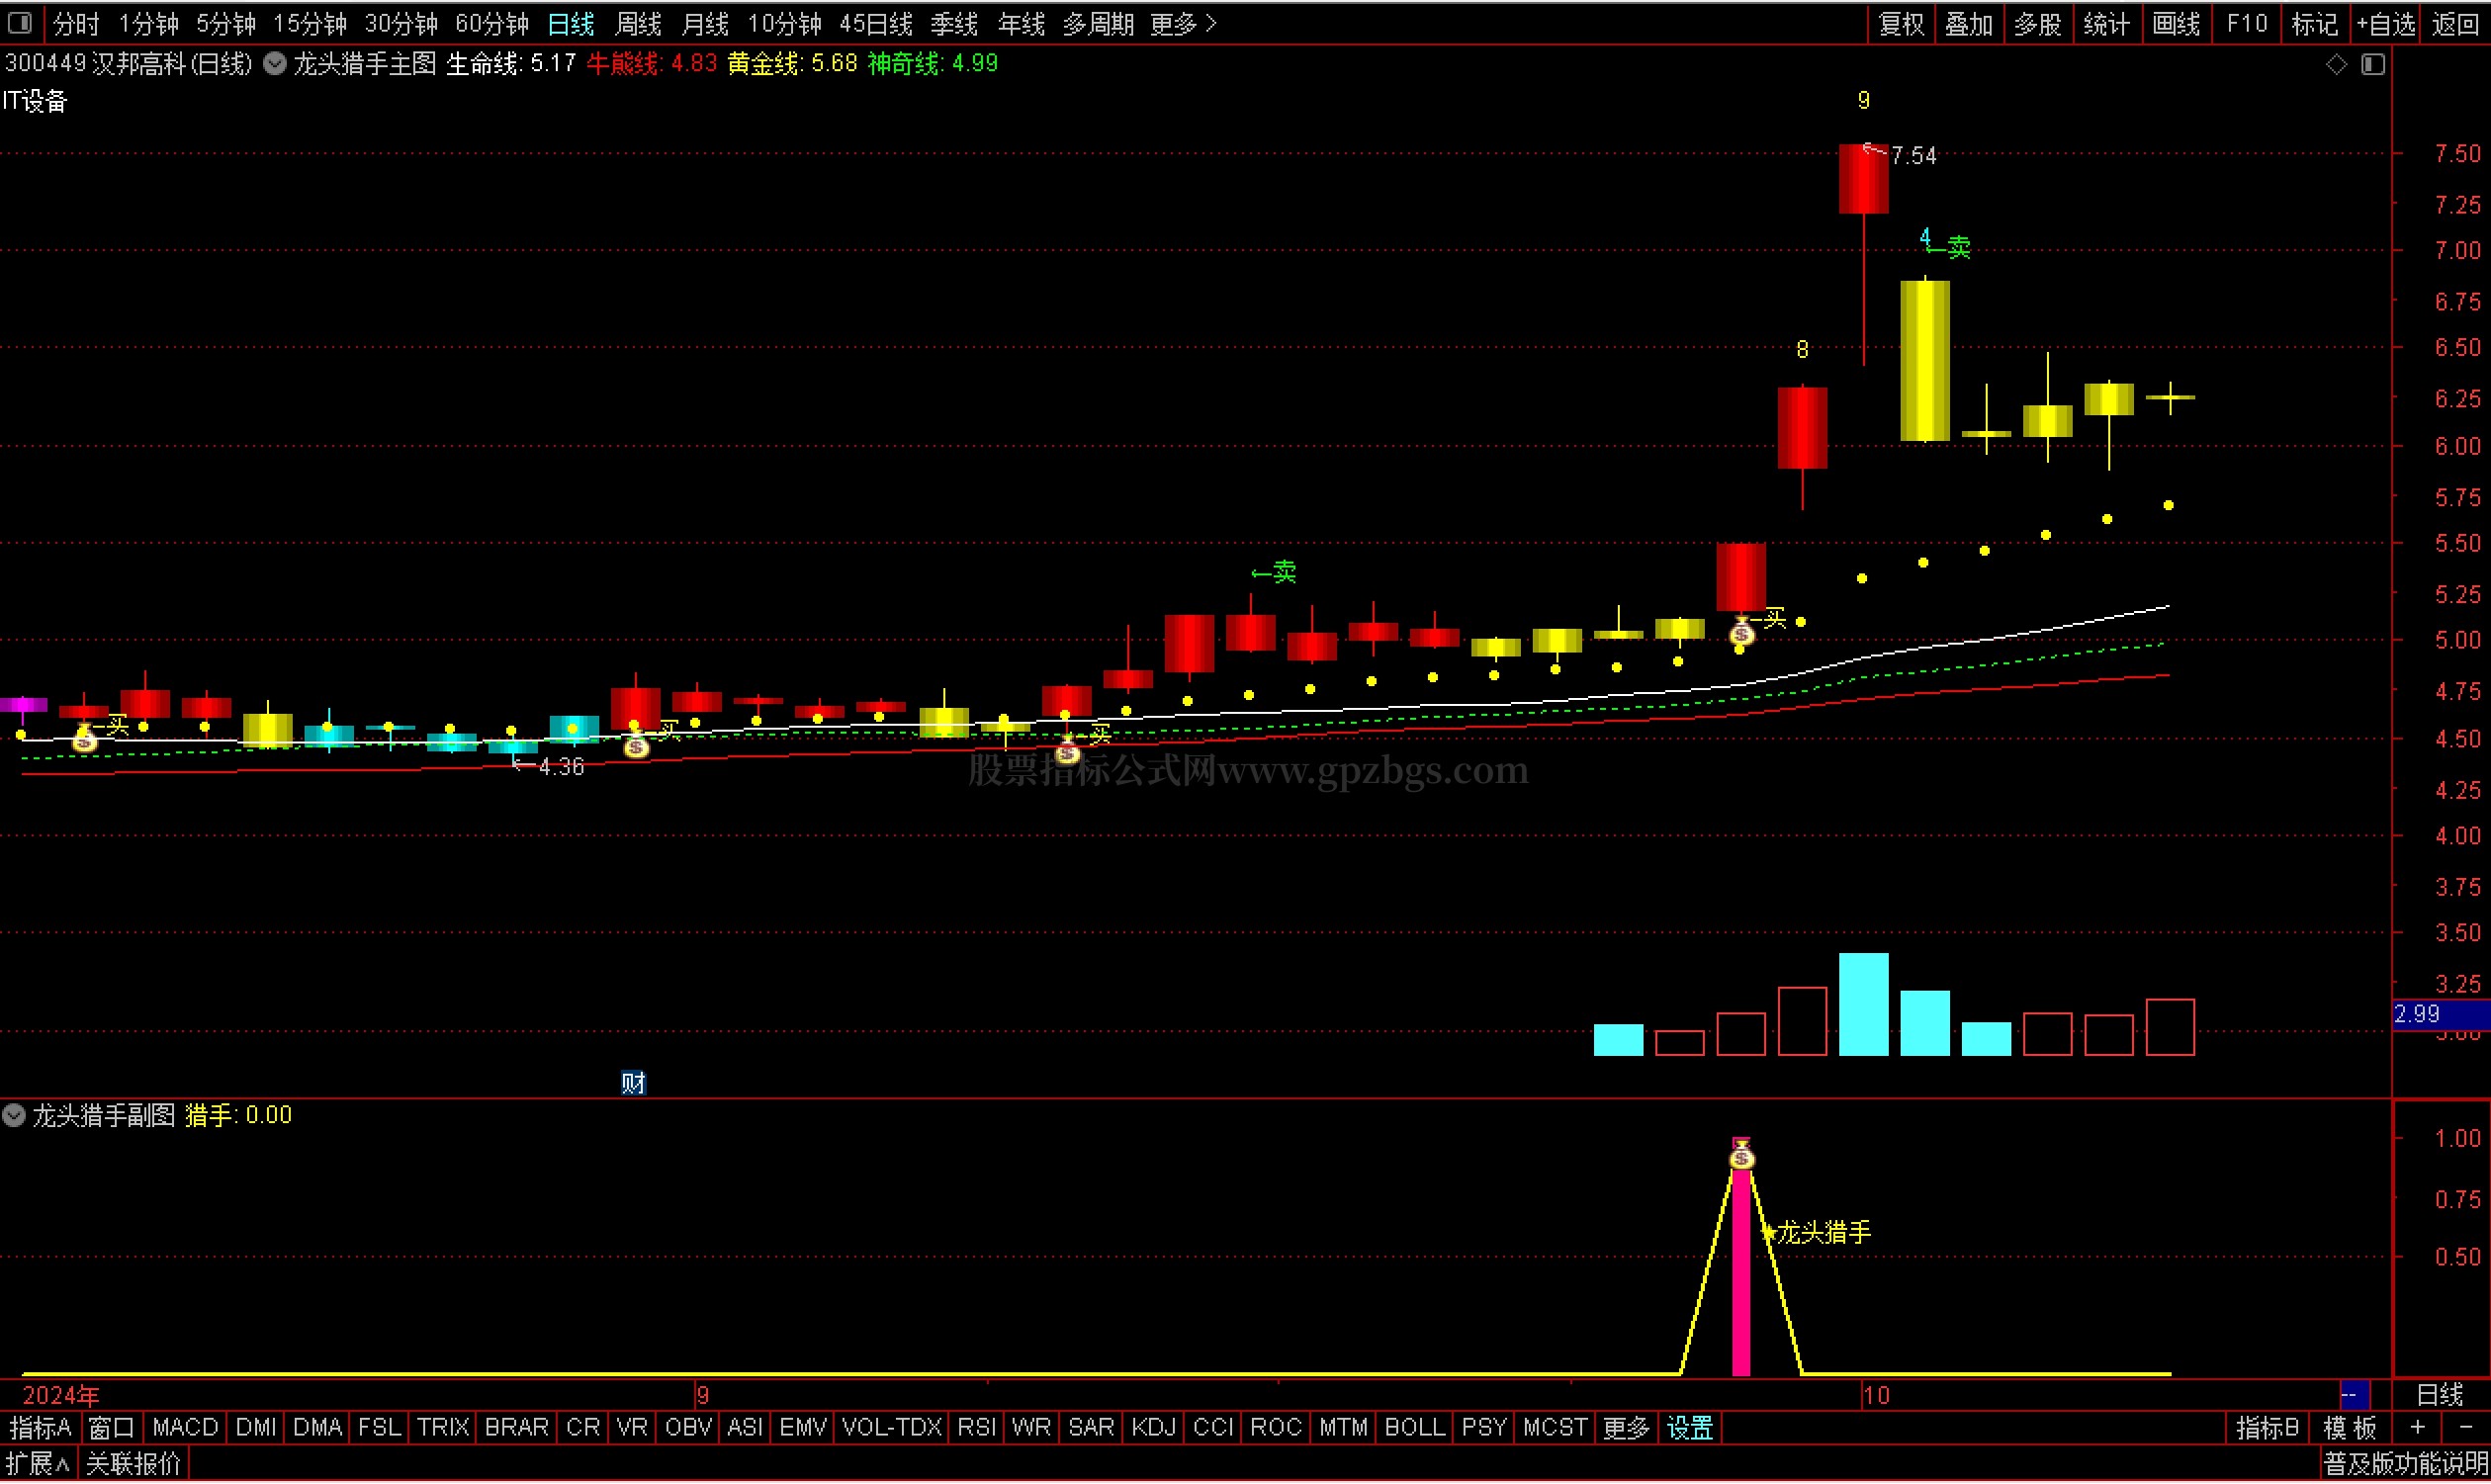
Task: Select the 30分钟 period
Action: pos(400,23)
